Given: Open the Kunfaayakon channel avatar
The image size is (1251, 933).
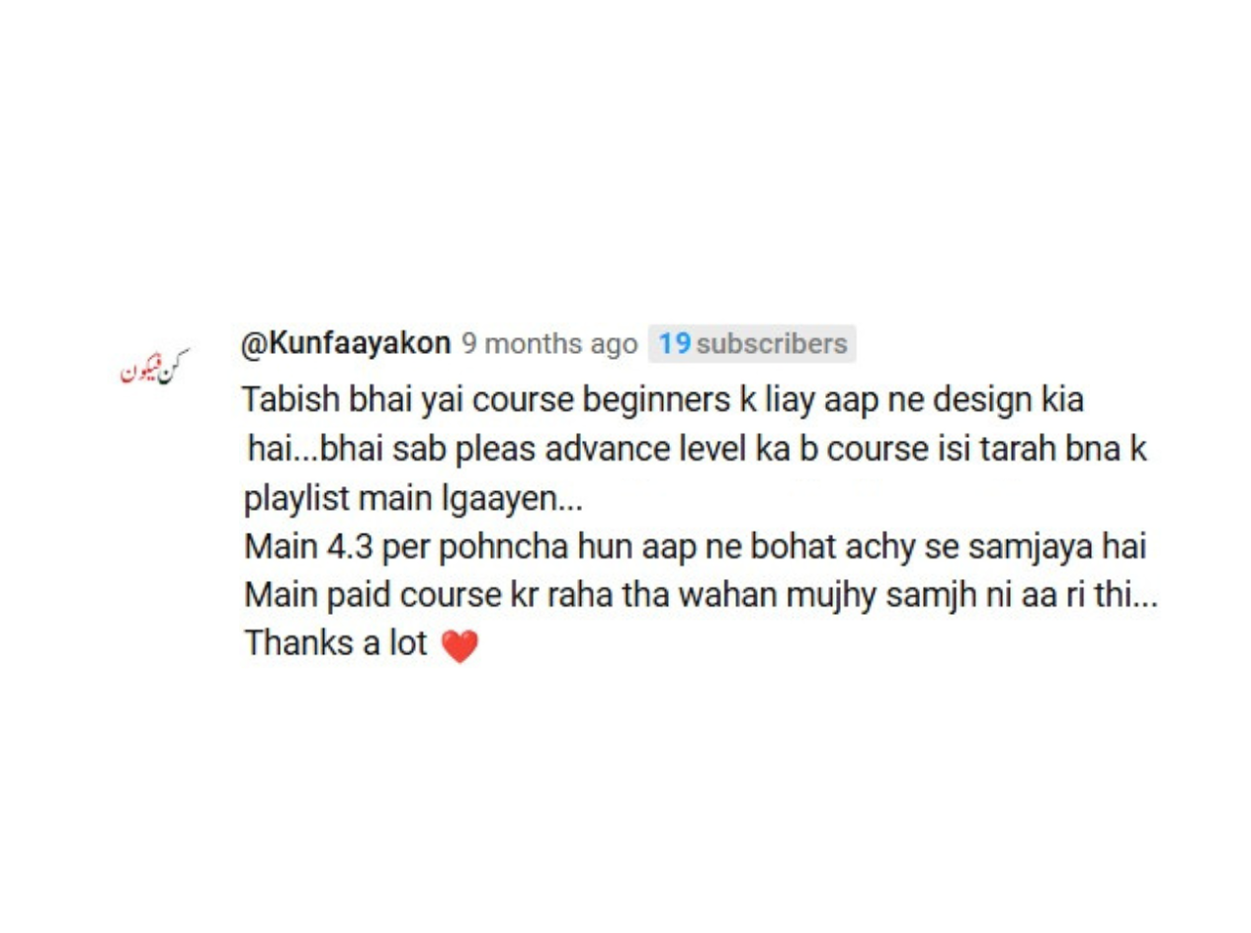Looking at the screenshot, I should [x=153, y=367].
